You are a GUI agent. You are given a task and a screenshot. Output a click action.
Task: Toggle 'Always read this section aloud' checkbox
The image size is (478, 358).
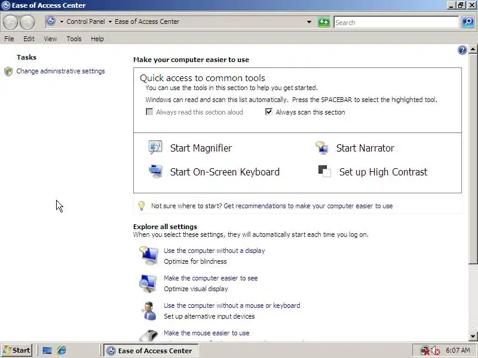pos(149,112)
